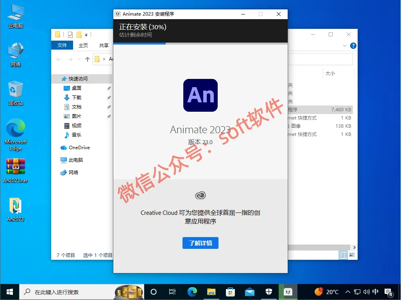The width and height of the screenshot is (401, 300).
Task: Show hidden tray icons chevron
Action: 348,292
